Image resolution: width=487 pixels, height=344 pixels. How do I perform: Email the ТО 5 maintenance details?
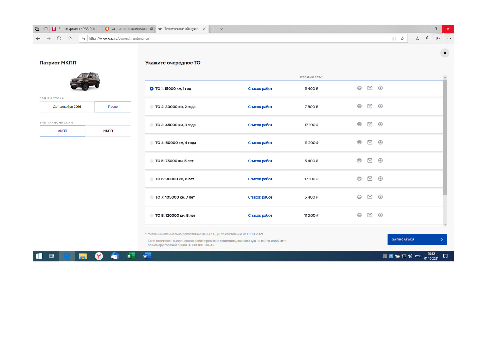click(370, 161)
